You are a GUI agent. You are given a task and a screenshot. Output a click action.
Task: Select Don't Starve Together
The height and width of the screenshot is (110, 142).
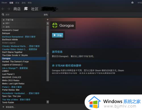(x=12, y=52)
